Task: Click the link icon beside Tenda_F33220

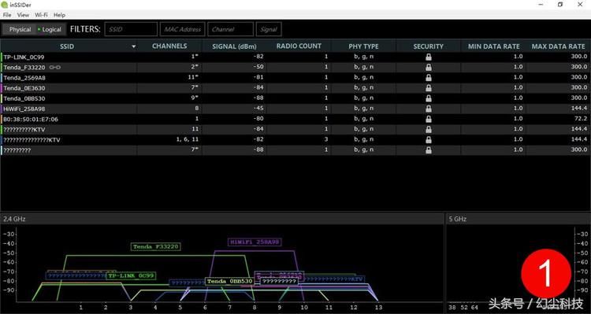Action: click(x=54, y=68)
